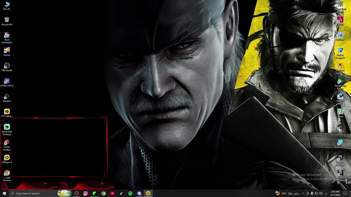Open the green Razer app in taskbar
Screen dimensions: 351x197
point(94,193)
